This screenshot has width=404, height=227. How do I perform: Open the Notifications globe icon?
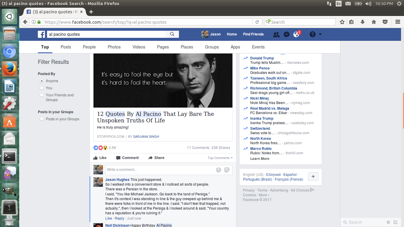[296, 34]
